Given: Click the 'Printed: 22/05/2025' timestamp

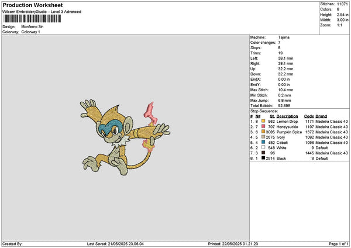Looking at the screenshot, I should coord(233,244).
